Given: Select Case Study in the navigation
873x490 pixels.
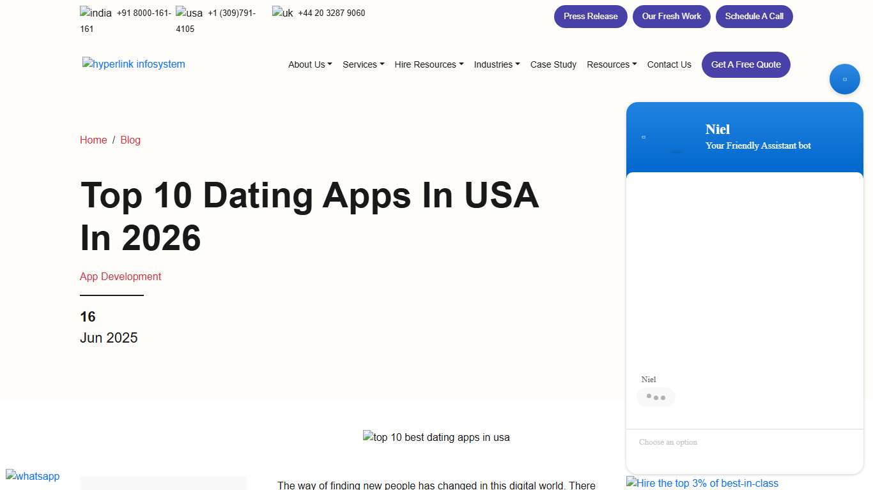Looking at the screenshot, I should click(553, 64).
